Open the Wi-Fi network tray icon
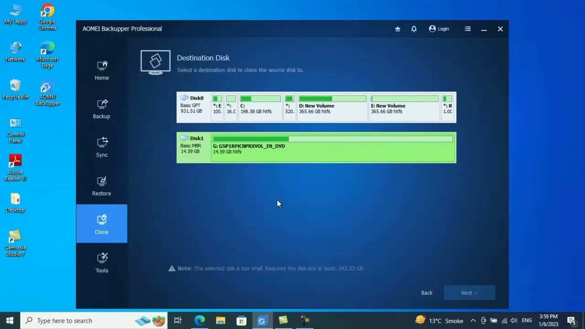Screen dimensions: 585x329 pyautogui.click(x=504, y=320)
